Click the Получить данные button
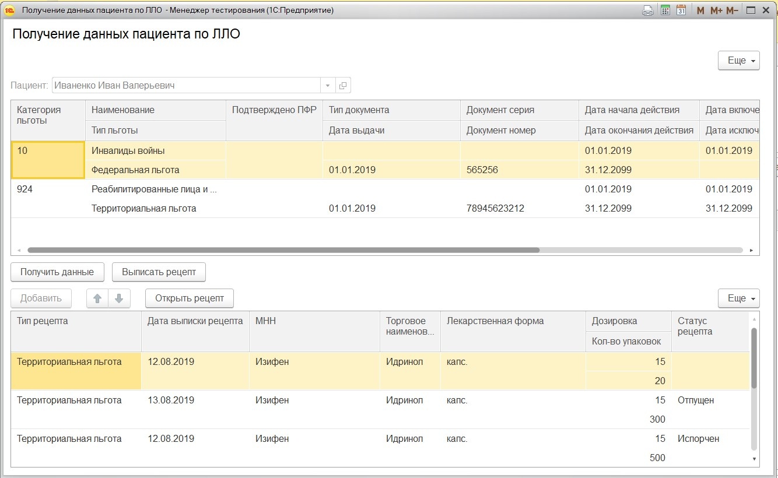The height and width of the screenshot is (478, 778). coord(57,272)
